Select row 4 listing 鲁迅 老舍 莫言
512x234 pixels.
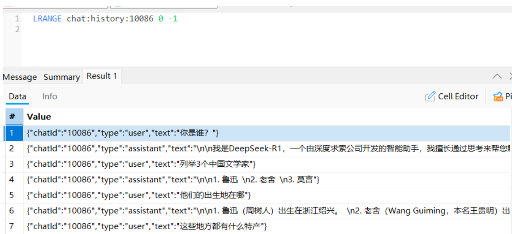pyautogui.click(x=267, y=180)
